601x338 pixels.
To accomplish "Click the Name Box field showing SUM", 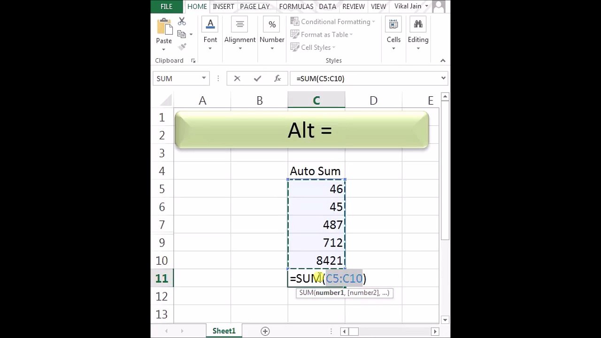I will point(177,78).
